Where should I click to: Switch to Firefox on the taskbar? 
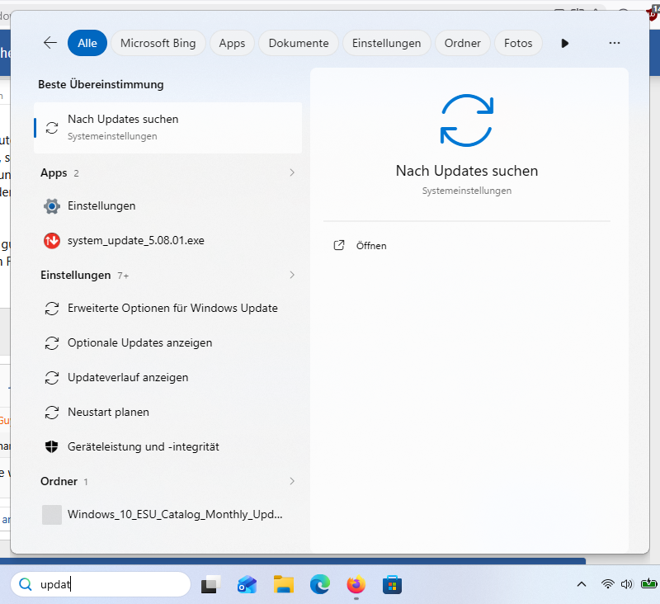click(356, 585)
